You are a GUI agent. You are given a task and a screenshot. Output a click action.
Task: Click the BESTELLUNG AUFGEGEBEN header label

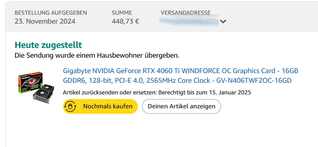click(51, 13)
